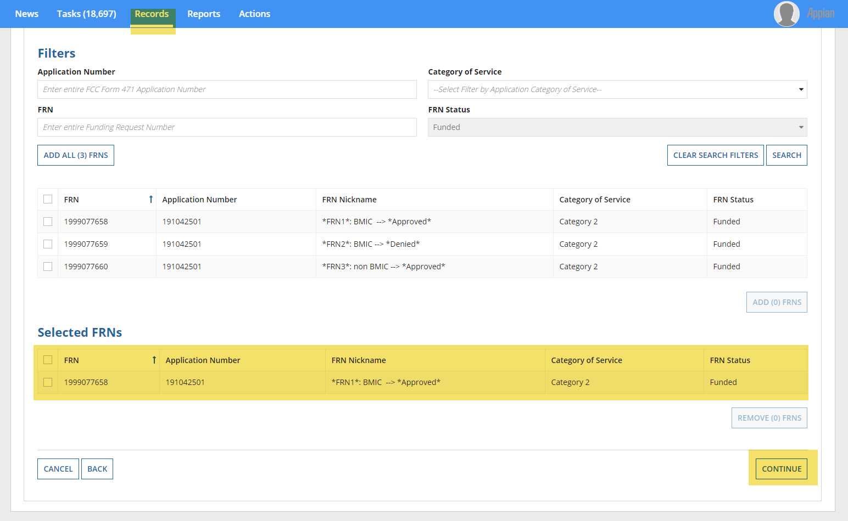Expand the Category of Service dropdown
Image resolution: width=848 pixels, height=521 pixels.
pos(617,89)
